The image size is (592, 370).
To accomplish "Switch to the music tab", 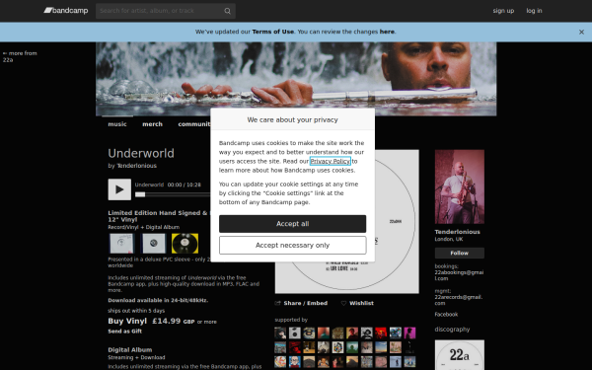I will coord(117,124).
